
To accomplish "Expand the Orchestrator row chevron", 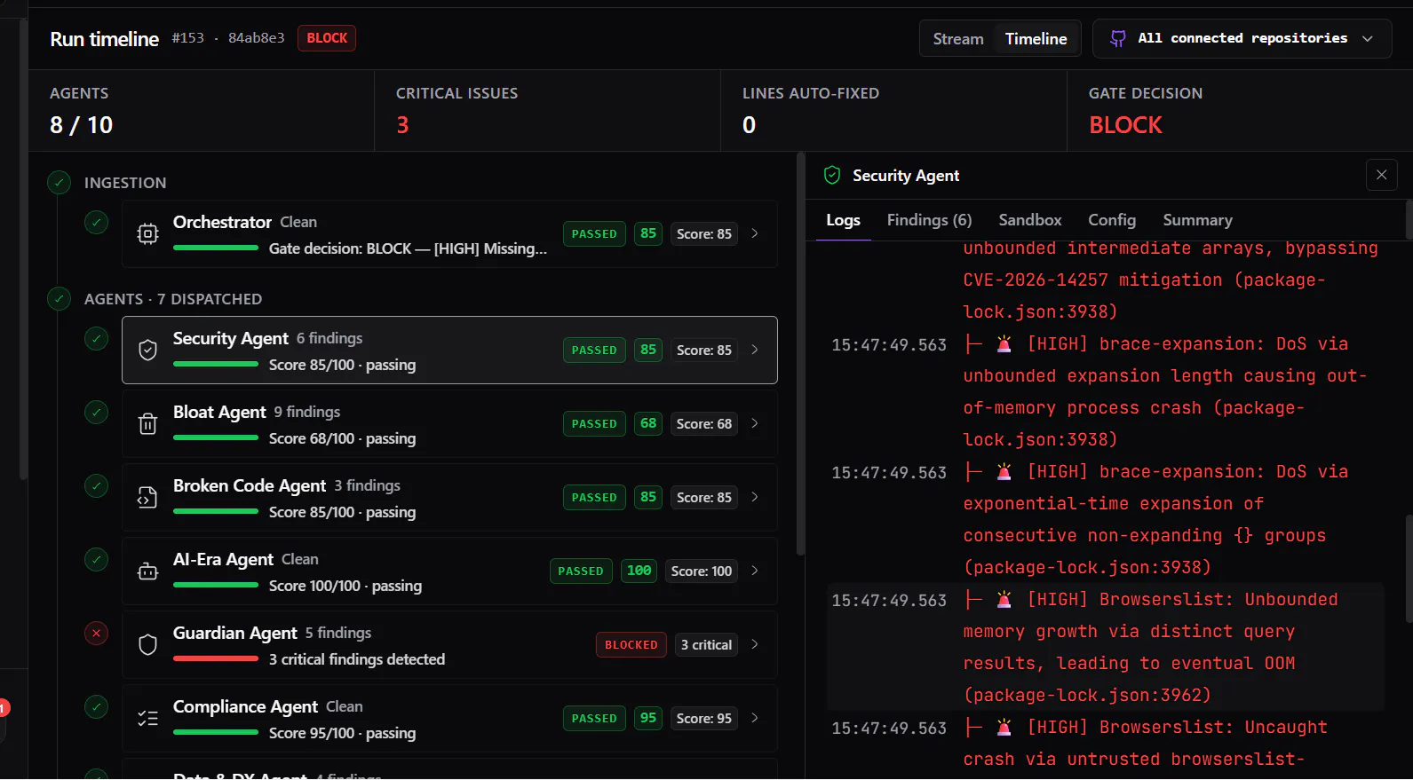I will pyautogui.click(x=755, y=233).
